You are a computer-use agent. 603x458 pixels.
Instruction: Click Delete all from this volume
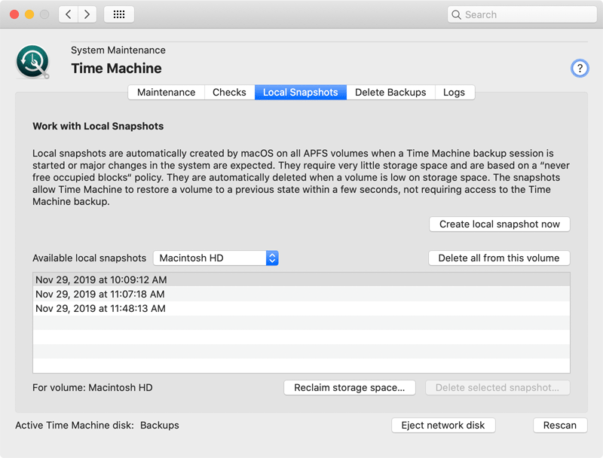click(x=499, y=258)
